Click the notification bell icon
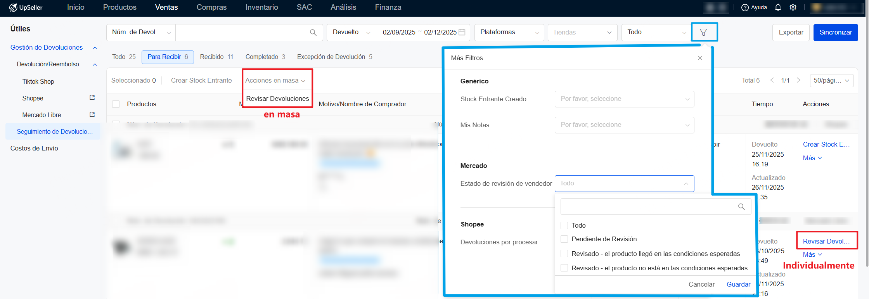The height and width of the screenshot is (299, 869). point(778,7)
